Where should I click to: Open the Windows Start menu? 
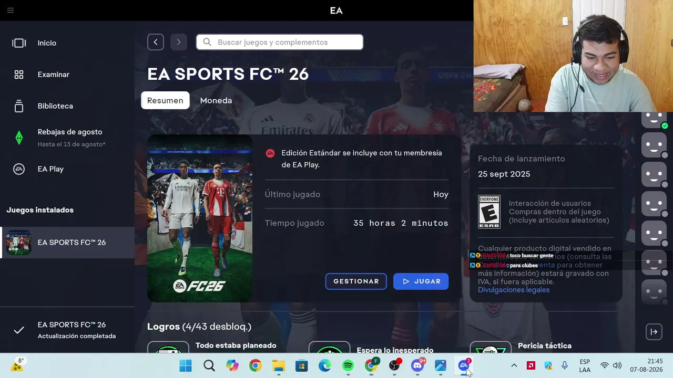186,365
